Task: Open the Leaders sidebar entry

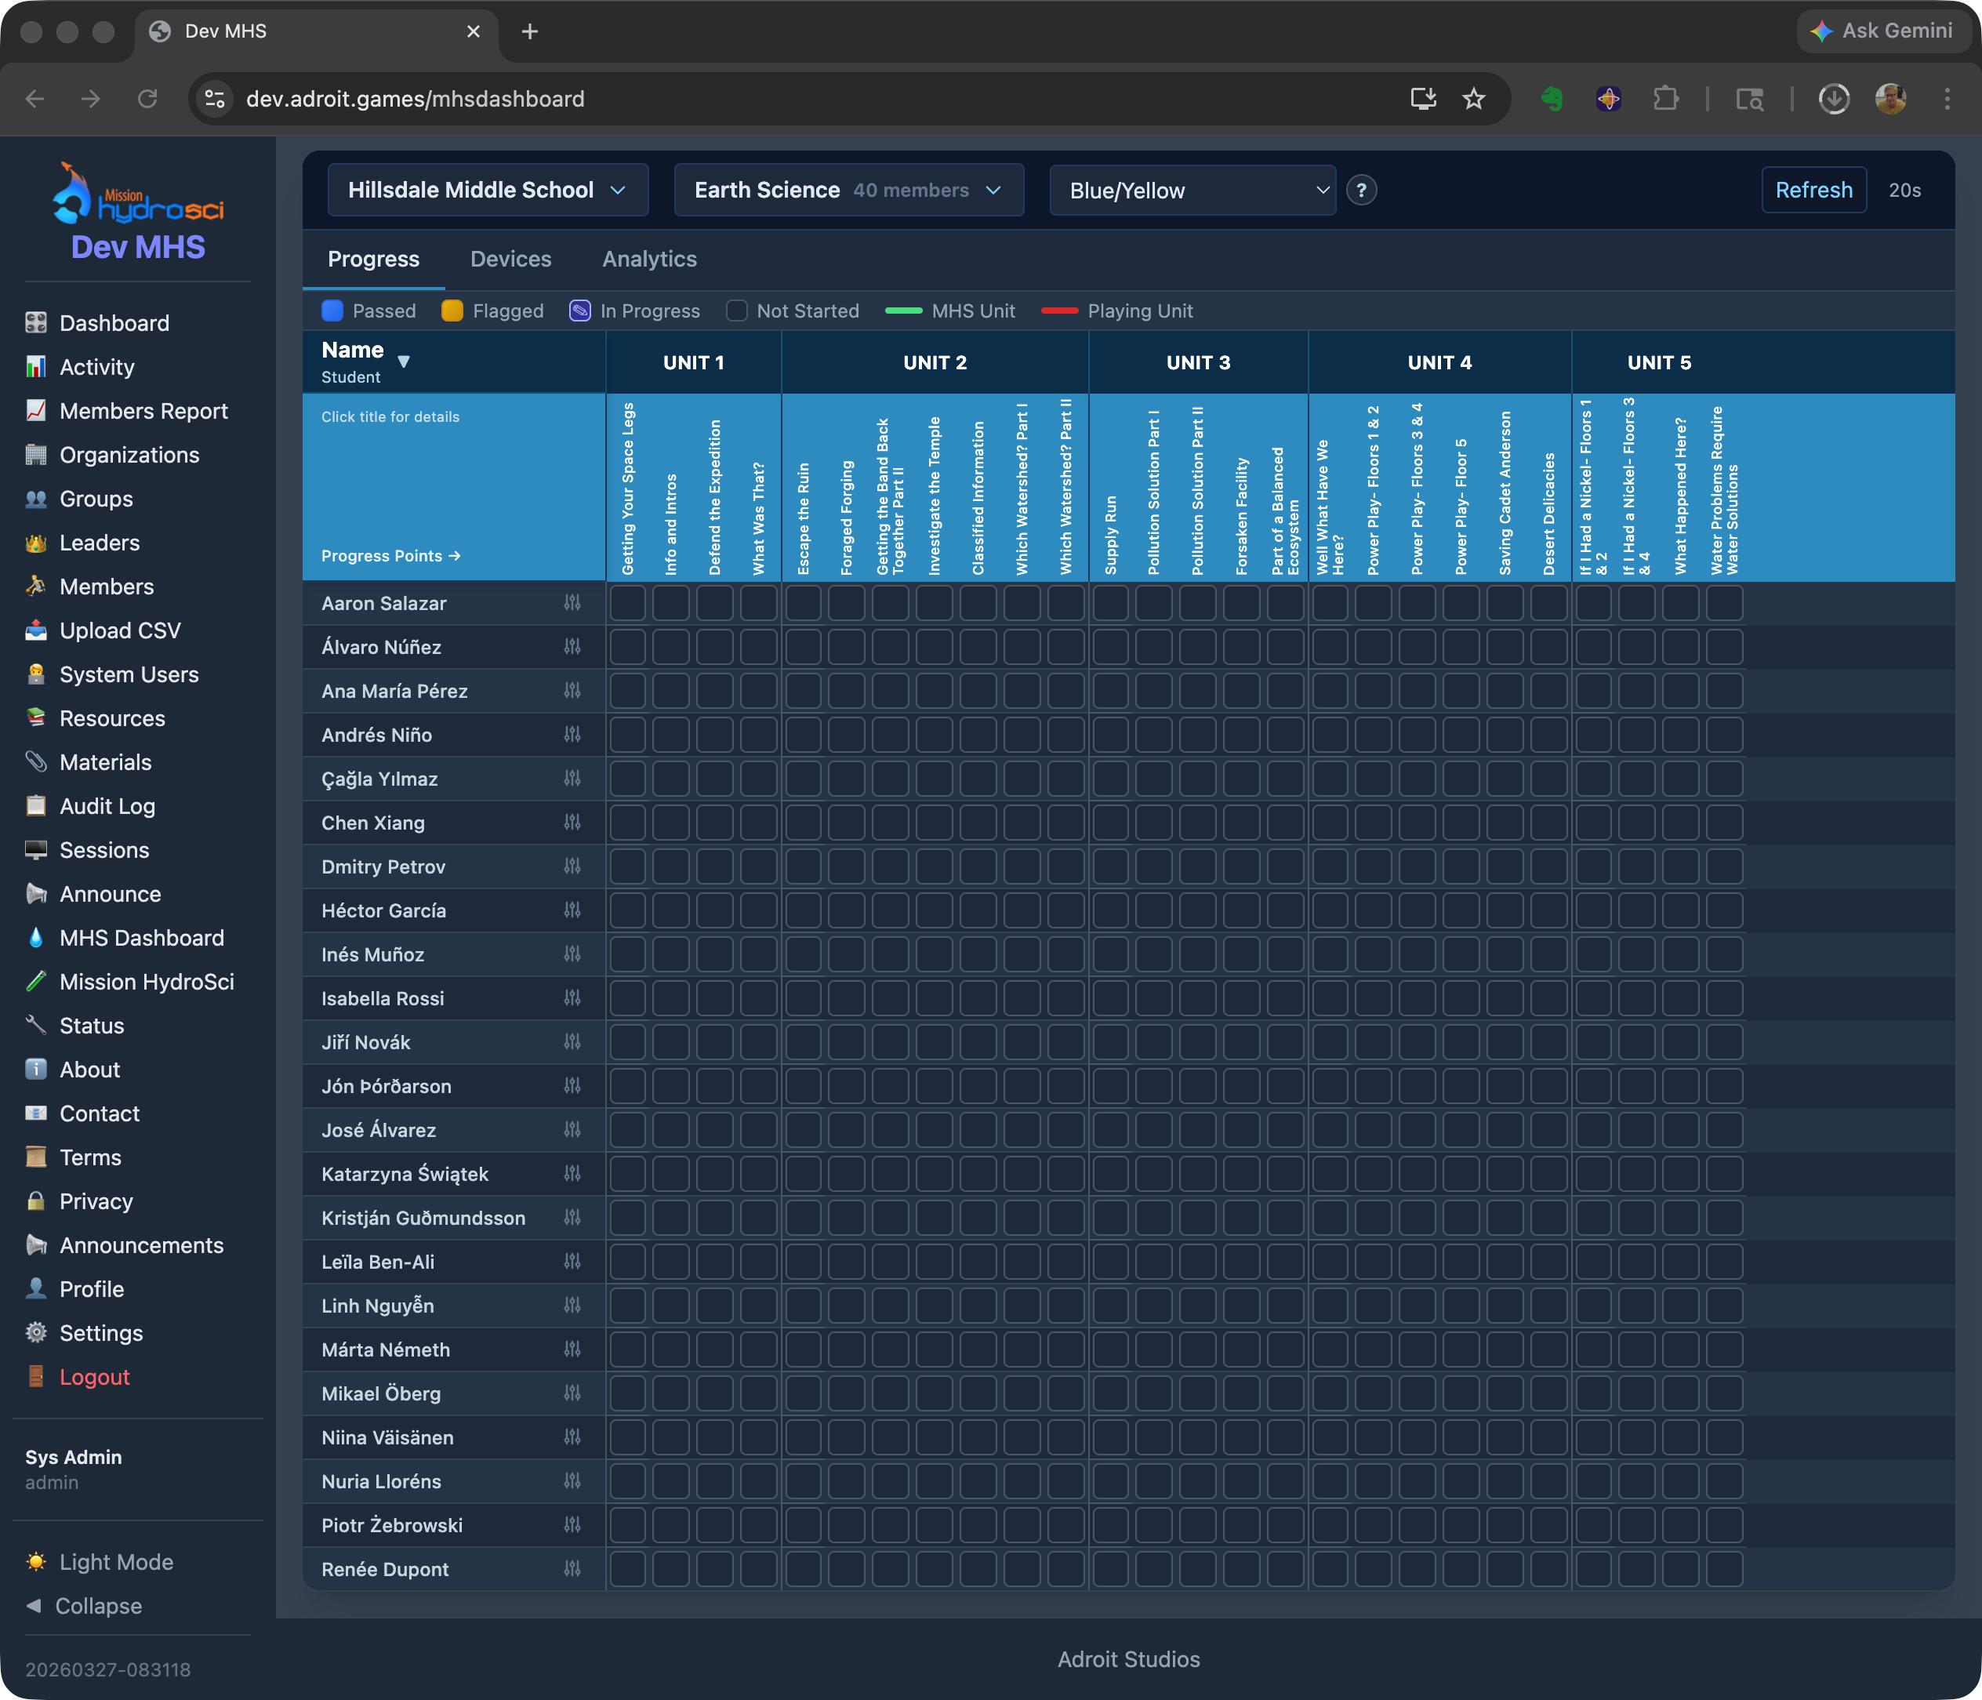Action: tap(100, 543)
